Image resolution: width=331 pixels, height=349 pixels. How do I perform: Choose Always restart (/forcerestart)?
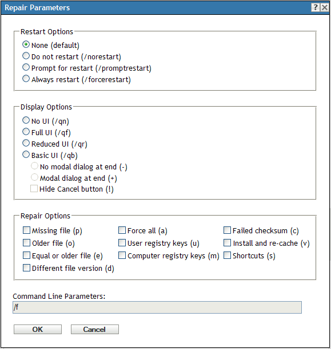pos(26,79)
